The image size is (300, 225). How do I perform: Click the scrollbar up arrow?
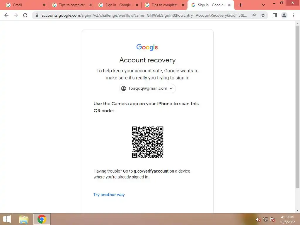pyautogui.click(x=297, y=23)
